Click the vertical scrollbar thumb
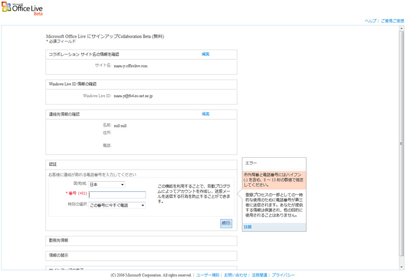The width and height of the screenshot is (406, 279). (401, 143)
